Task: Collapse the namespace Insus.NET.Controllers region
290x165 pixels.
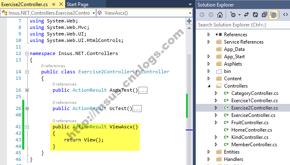Action: 27,54
